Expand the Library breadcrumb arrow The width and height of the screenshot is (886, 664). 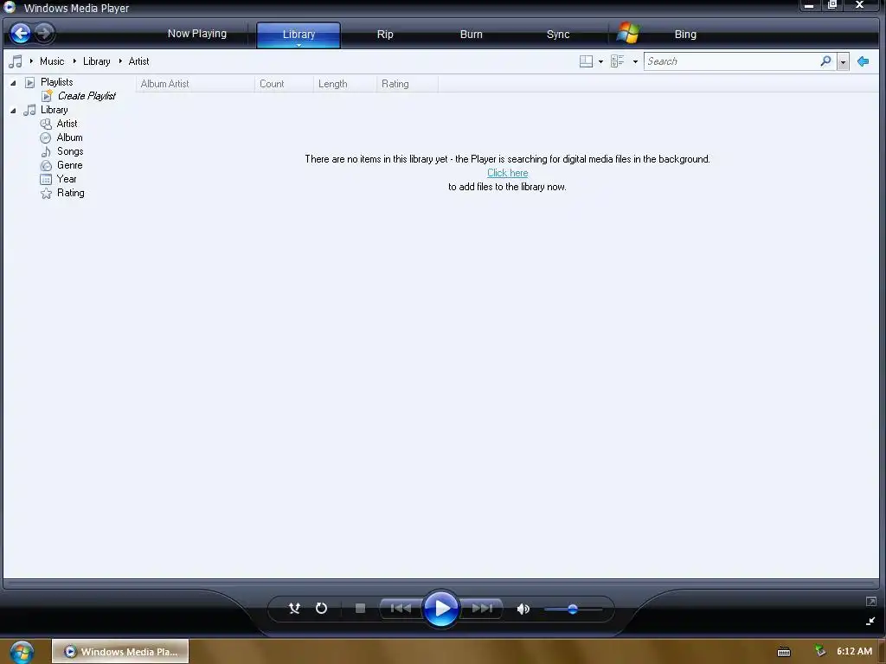click(119, 61)
